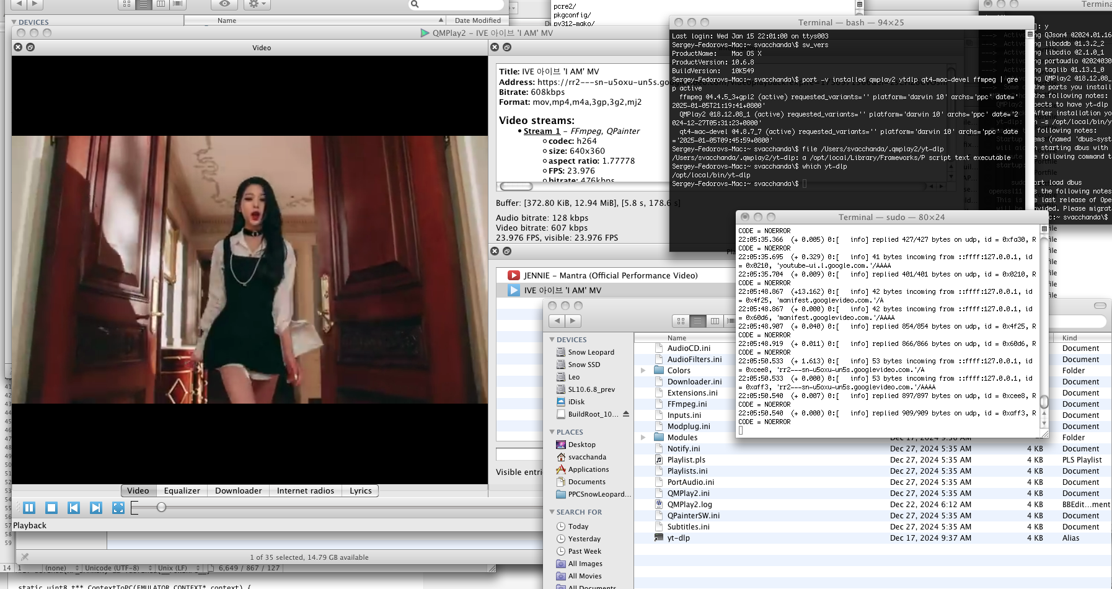Select the Video tab in QMPlay2
Screen dimensions: 1112x589
click(x=138, y=490)
